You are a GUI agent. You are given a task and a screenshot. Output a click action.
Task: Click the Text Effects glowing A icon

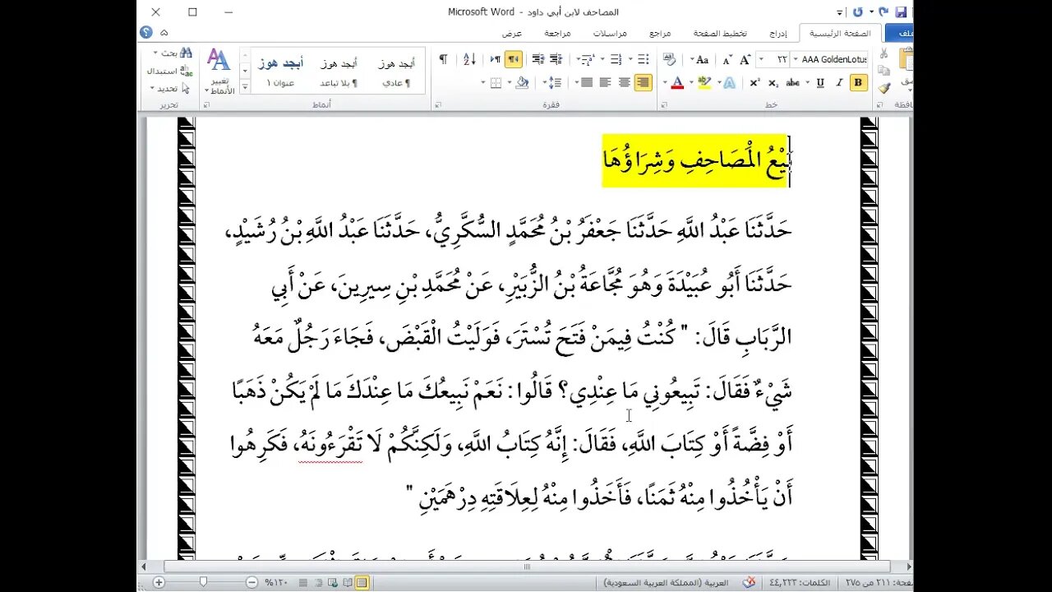[728, 82]
